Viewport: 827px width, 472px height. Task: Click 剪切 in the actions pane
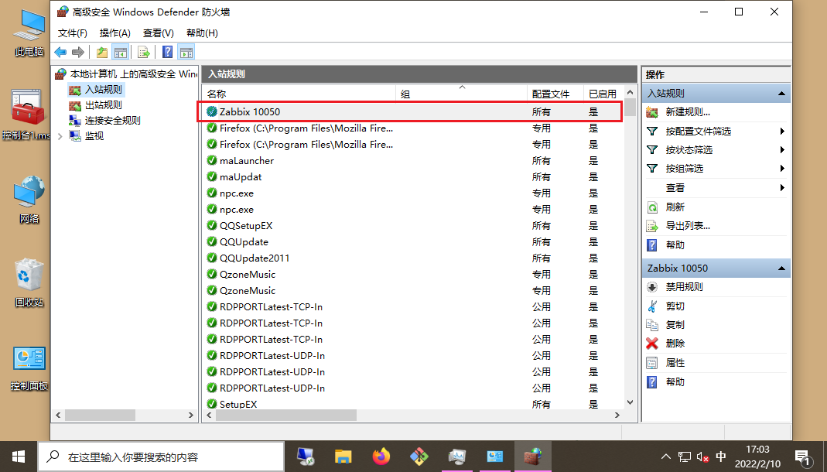point(675,306)
